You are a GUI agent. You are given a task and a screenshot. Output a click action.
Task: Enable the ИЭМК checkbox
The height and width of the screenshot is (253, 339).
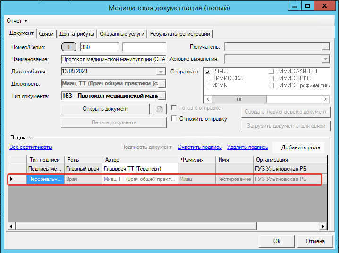click(208, 85)
